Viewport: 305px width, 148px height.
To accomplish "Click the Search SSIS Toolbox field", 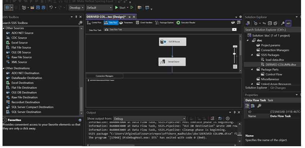I will (x=40, y=23).
